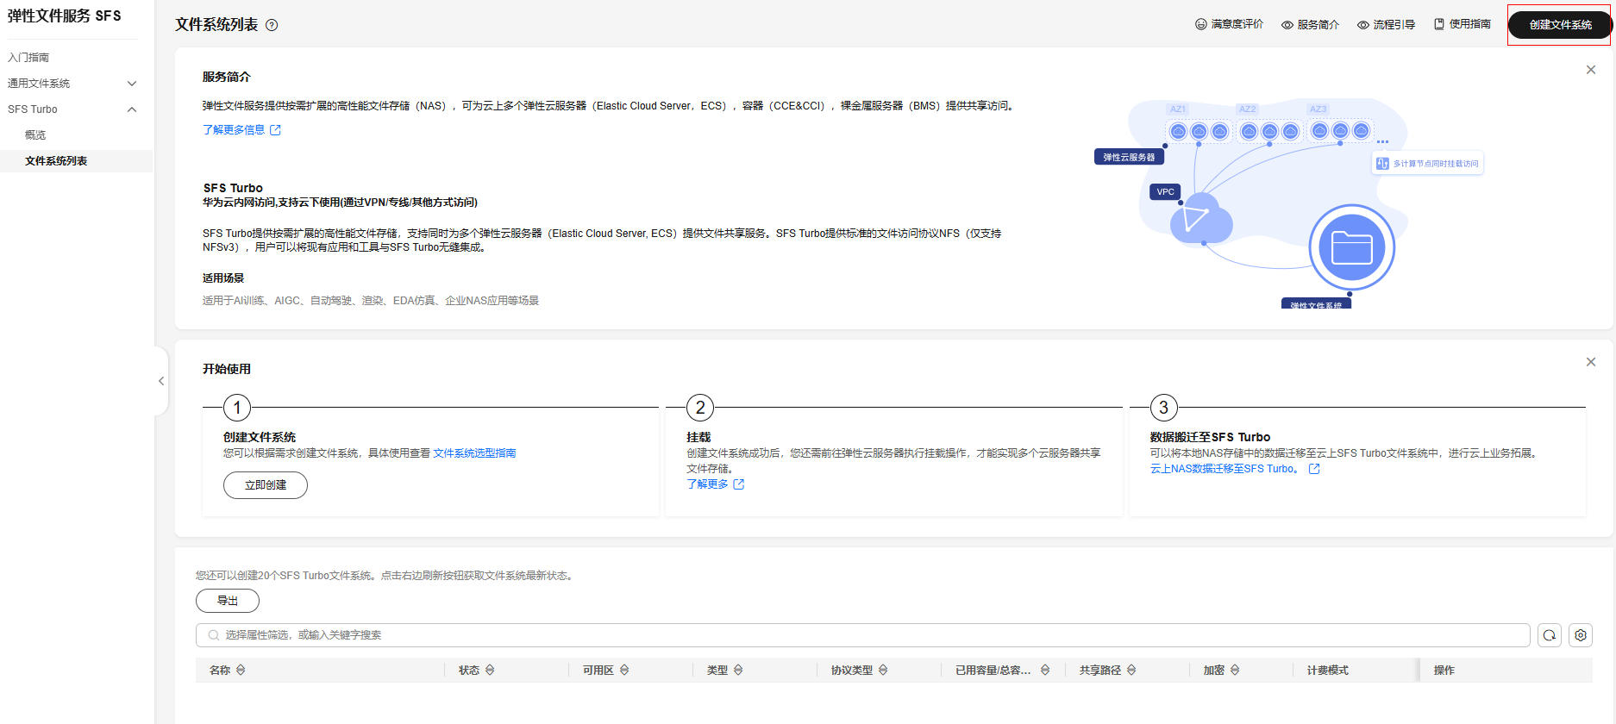The width and height of the screenshot is (1616, 724).
Task: Sort by 加密 column
Action: point(1235,671)
